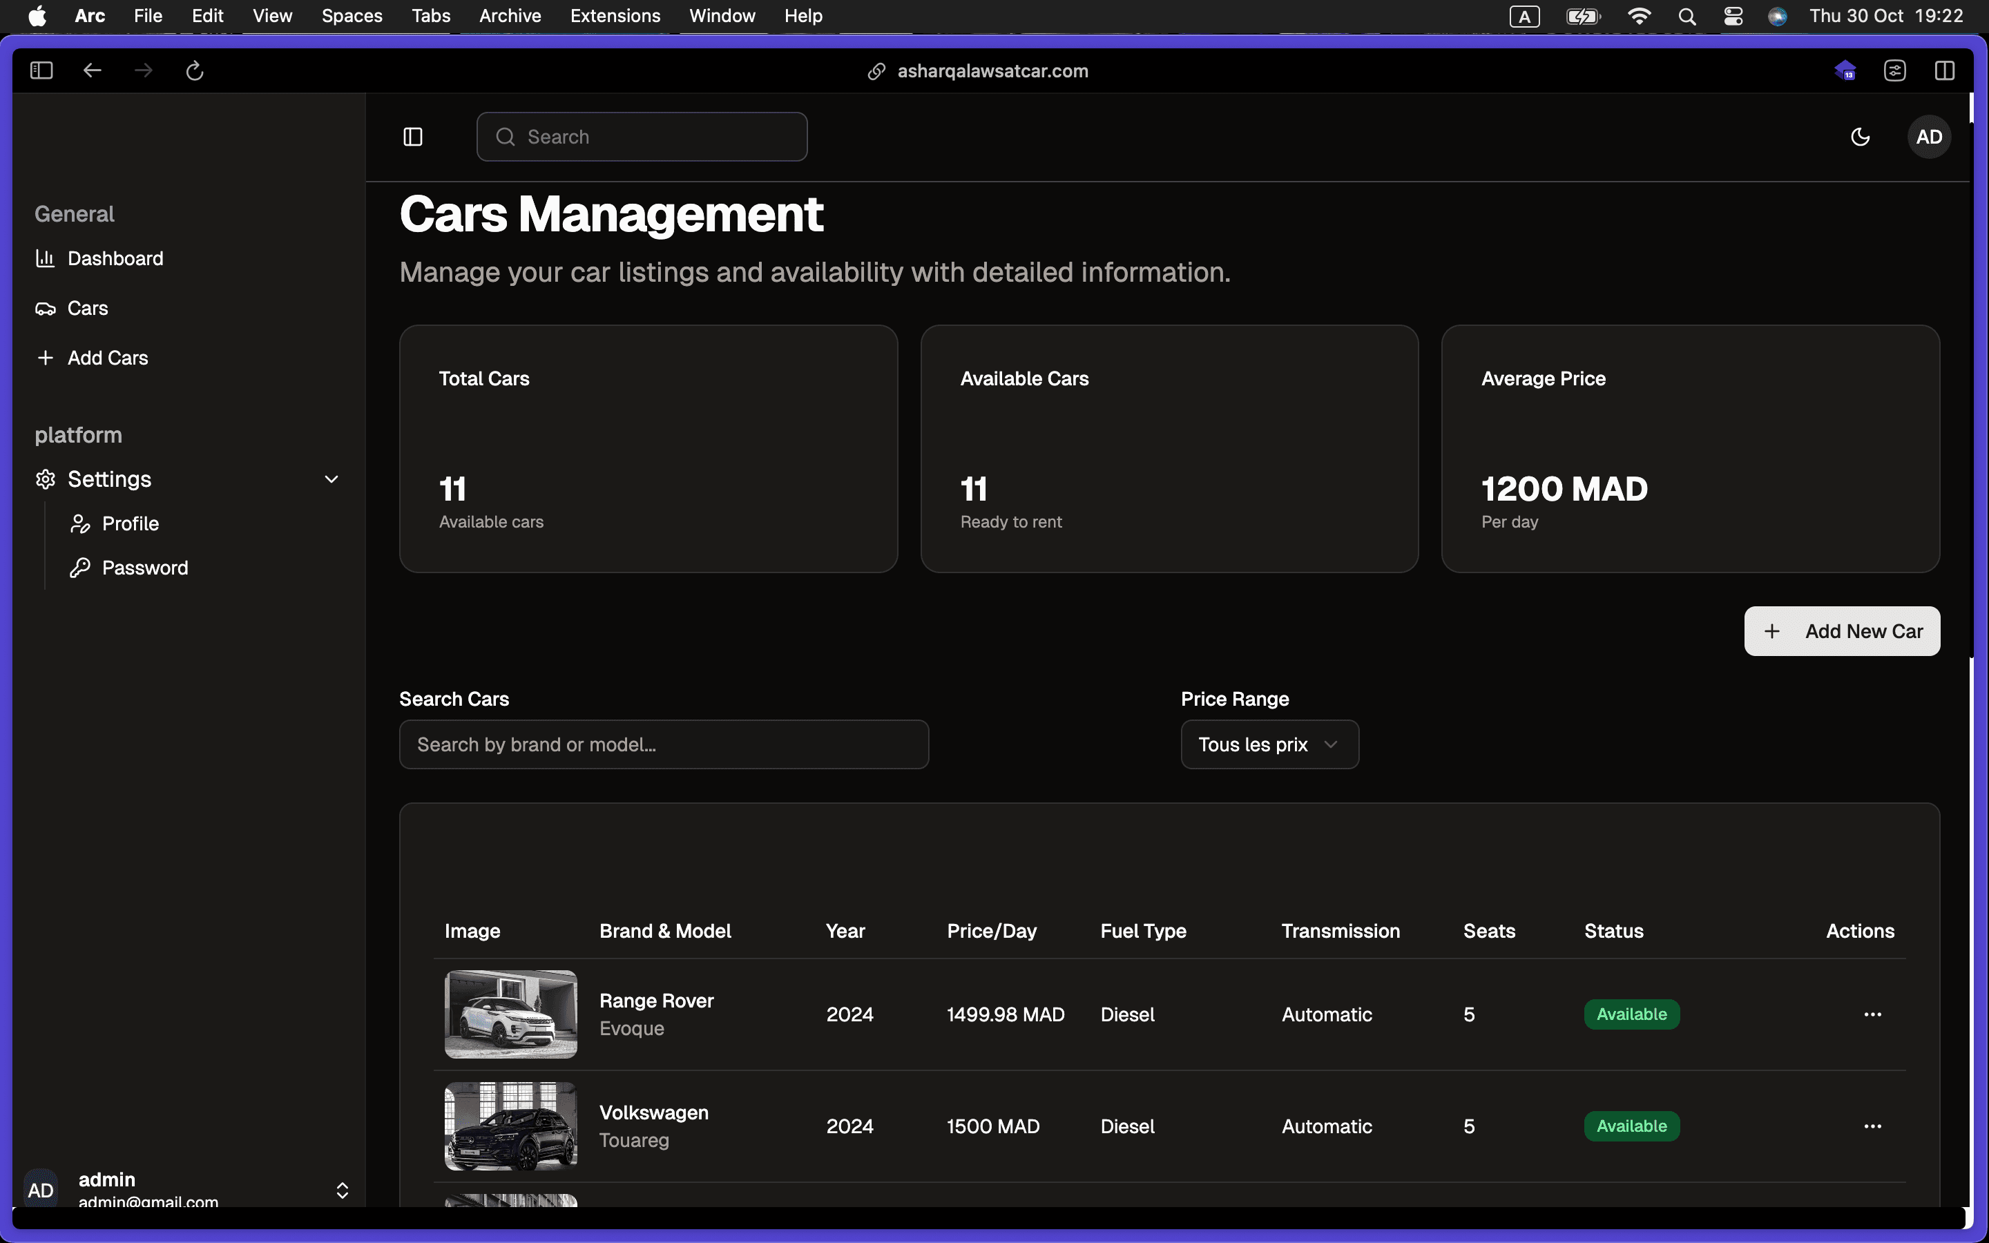This screenshot has width=1989, height=1243.
Task: Click the Search by brand or model field
Action: (663, 745)
